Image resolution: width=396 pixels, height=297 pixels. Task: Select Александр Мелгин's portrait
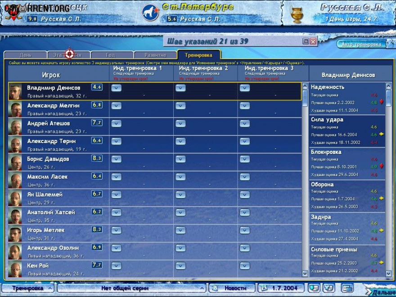(x=15, y=109)
